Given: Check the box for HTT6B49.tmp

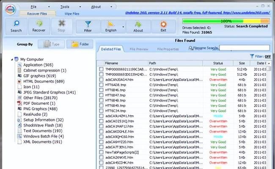Looking at the screenshot, I should pyautogui.click(x=101, y=106).
